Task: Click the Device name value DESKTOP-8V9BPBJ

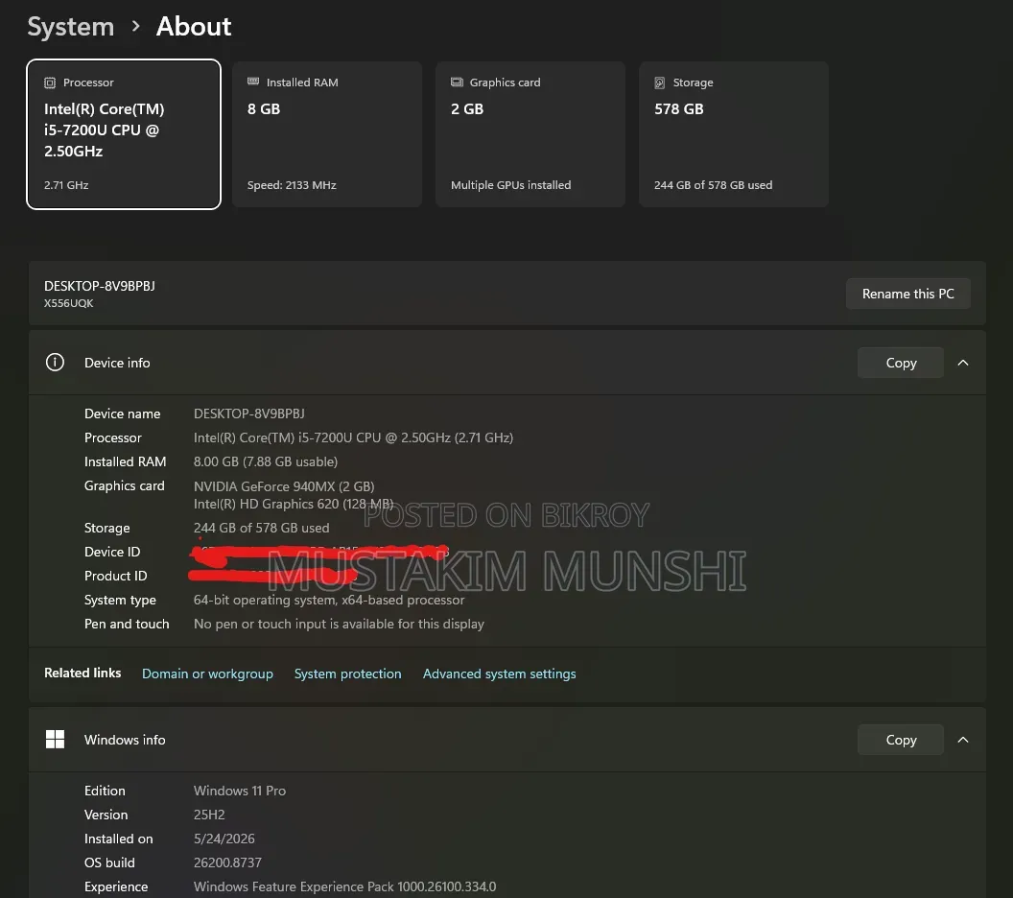Action: pyautogui.click(x=248, y=414)
